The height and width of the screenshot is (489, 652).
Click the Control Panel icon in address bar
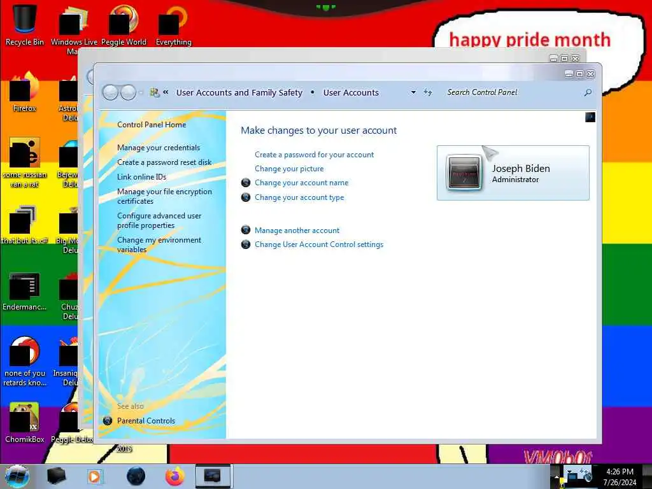point(155,92)
